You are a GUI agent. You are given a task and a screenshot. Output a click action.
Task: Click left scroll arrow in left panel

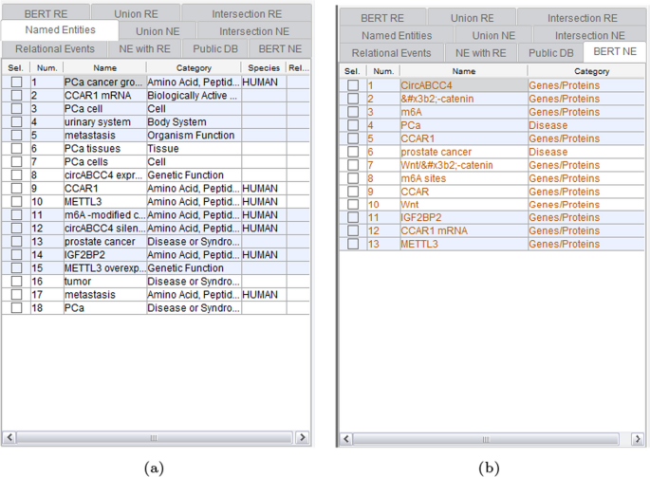pos(9,437)
